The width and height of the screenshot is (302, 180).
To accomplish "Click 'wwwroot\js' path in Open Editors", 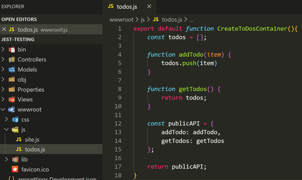I will (54, 30).
